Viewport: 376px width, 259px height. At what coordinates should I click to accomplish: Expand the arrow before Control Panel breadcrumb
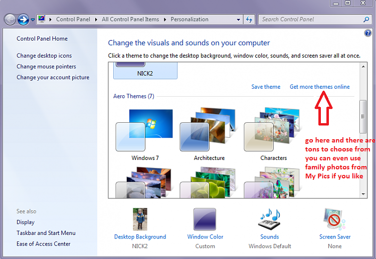pos(50,20)
